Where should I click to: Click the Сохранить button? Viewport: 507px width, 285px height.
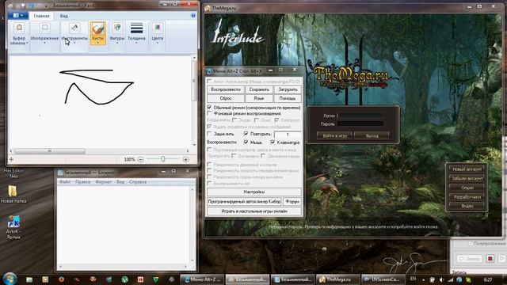[x=259, y=89]
